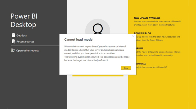This screenshot has height=109, width=196.
Task: Click the yellow Close button
Action: 126,68
